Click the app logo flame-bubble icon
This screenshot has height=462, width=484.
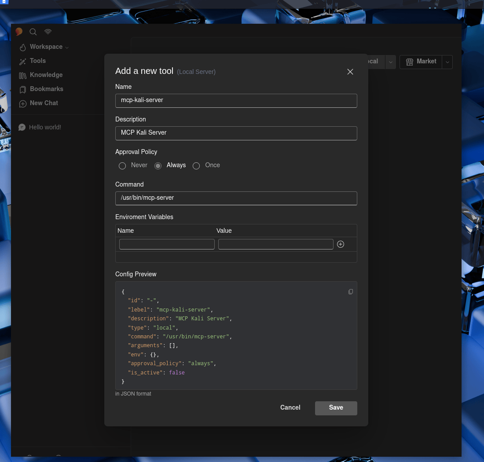click(x=19, y=32)
